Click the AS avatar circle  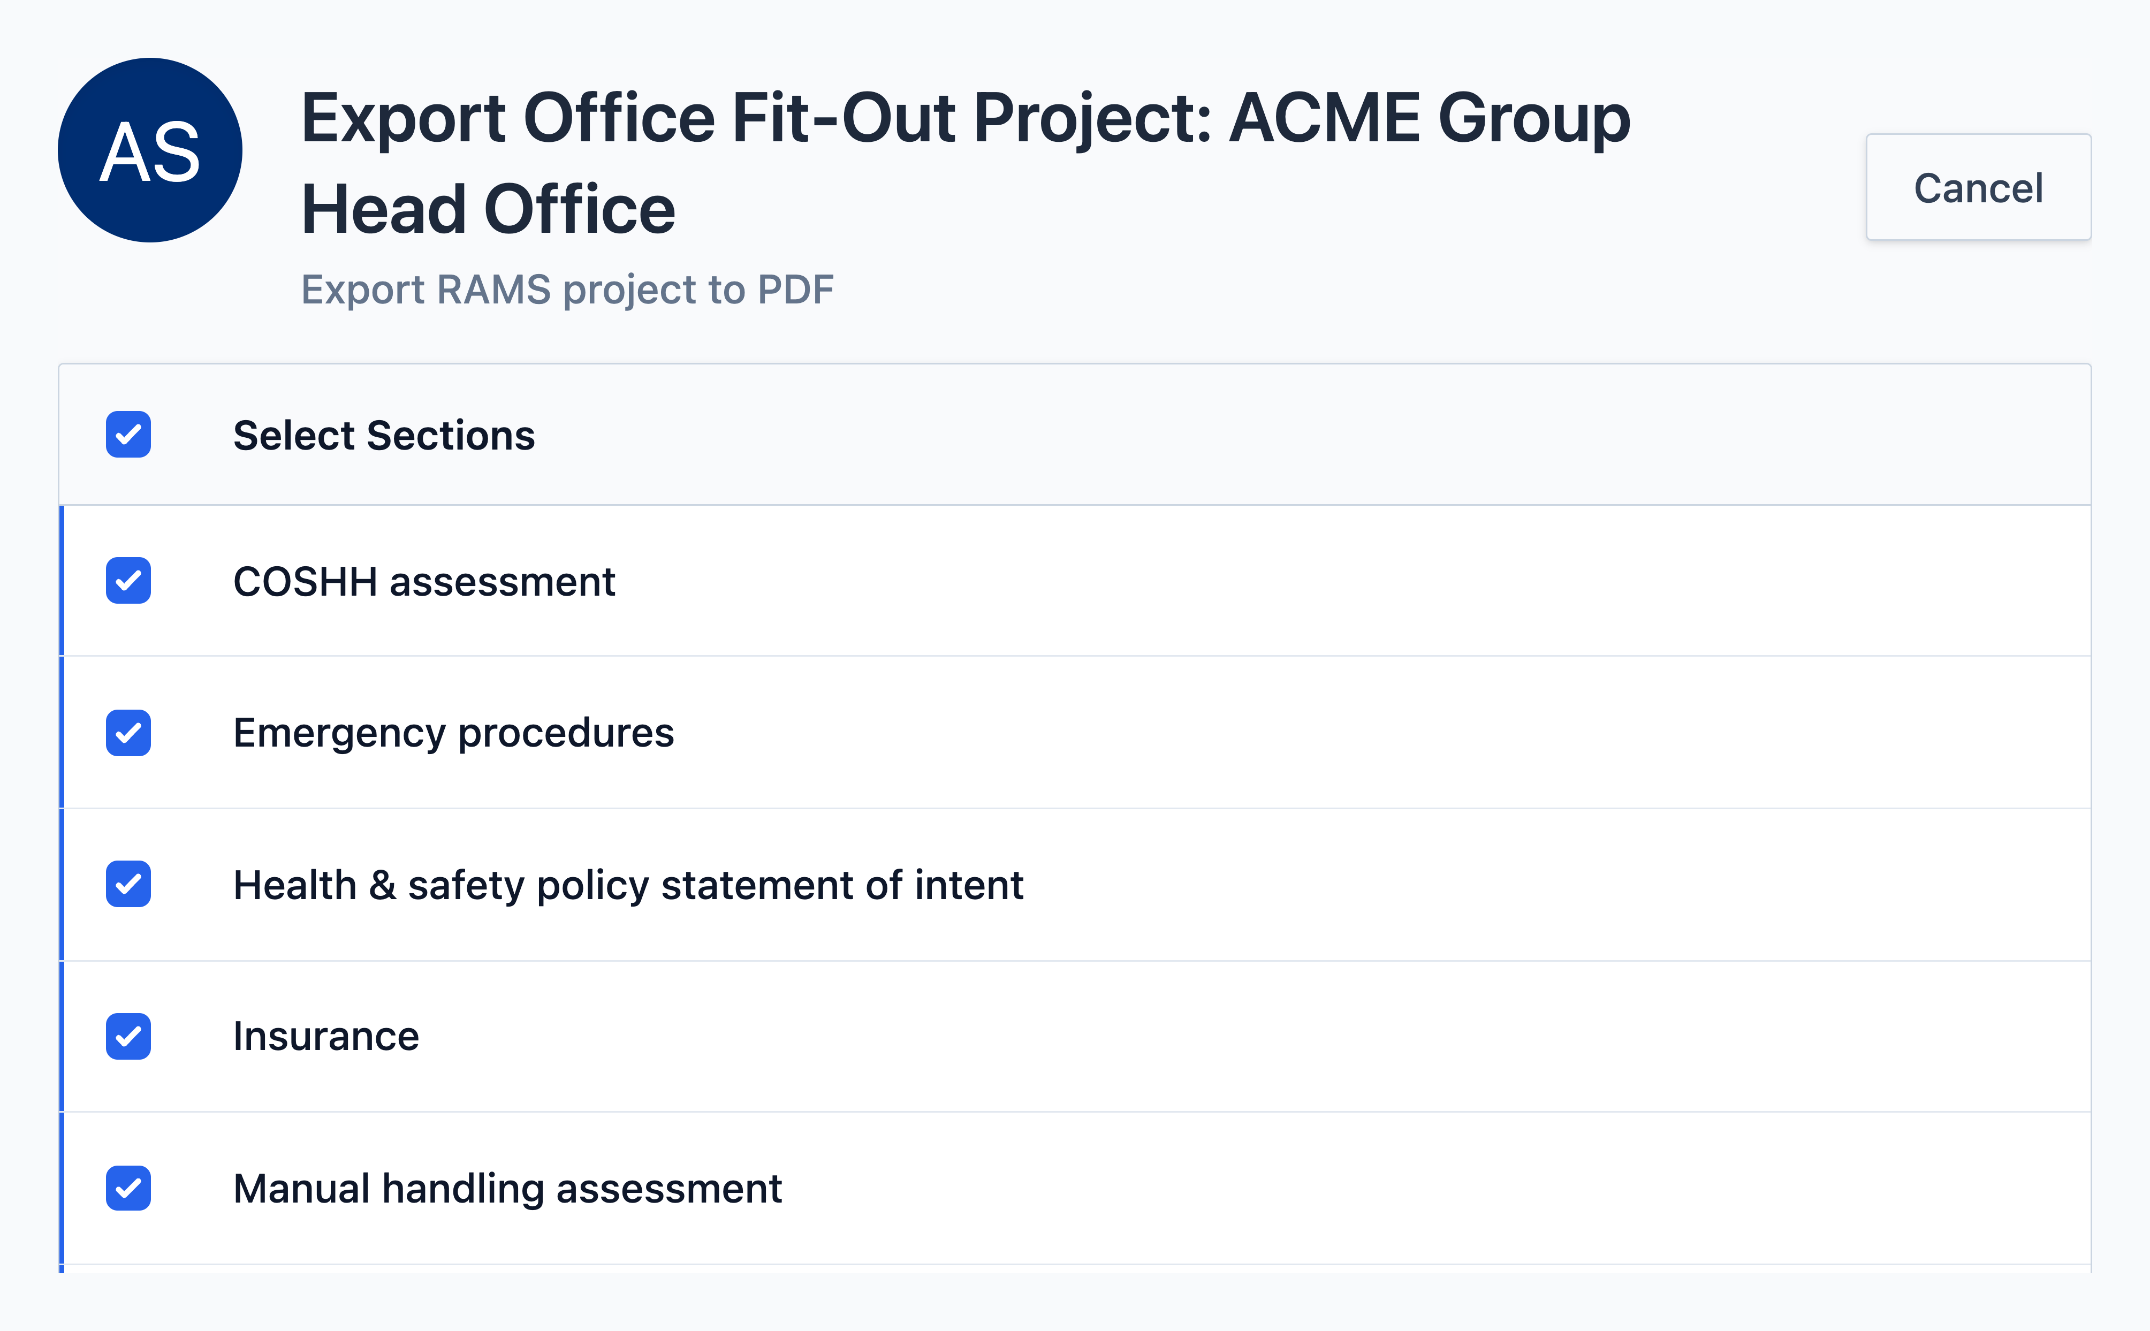150,150
